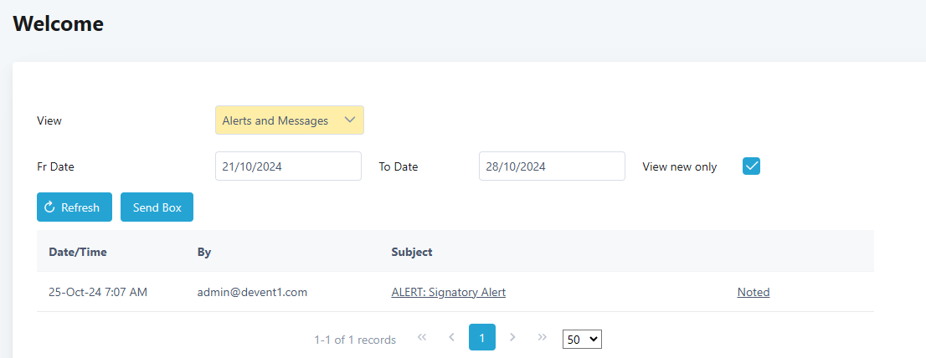Go to last page of records

pyautogui.click(x=543, y=337)
